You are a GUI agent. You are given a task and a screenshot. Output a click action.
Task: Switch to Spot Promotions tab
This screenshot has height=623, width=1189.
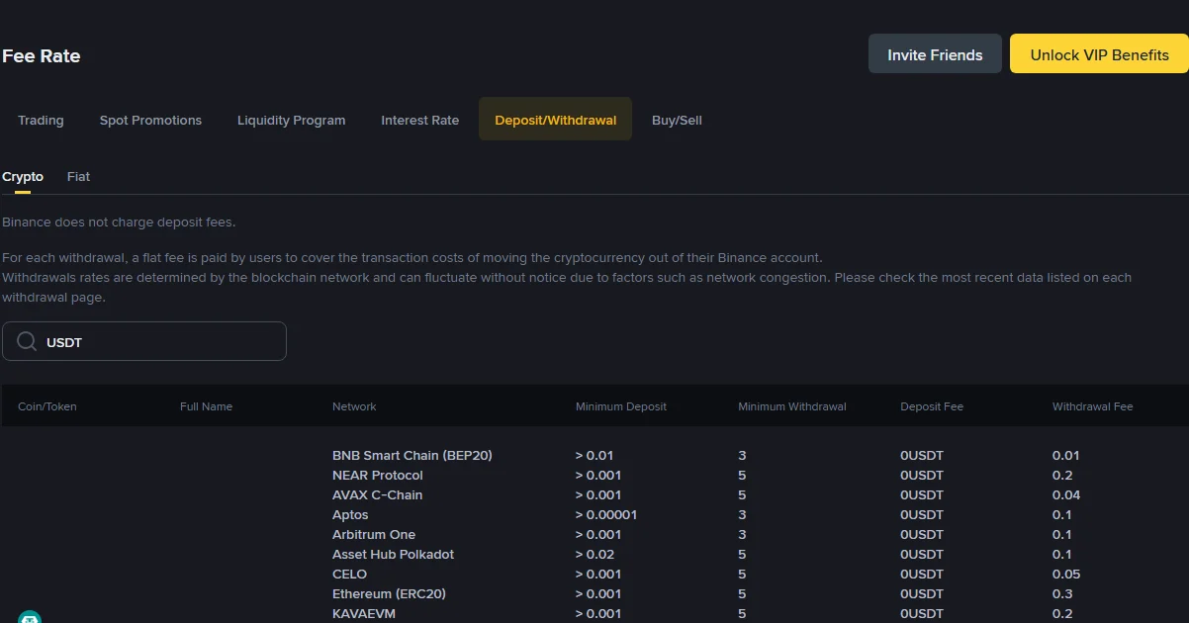pos(150,120)
